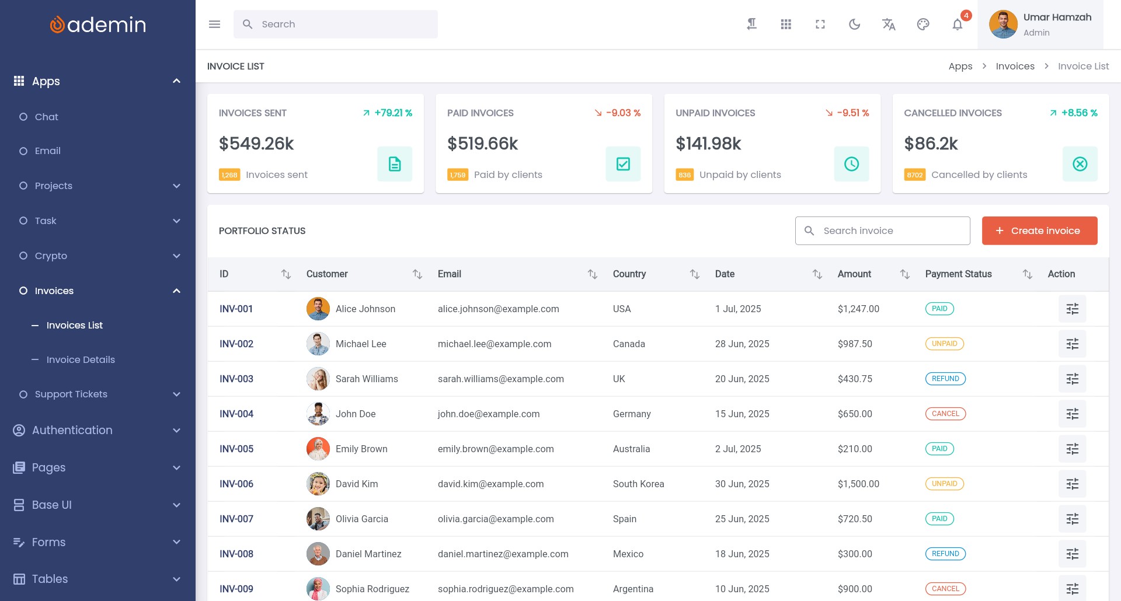Screen dimensions: 1121x601
Task: Open Invoice Details in the sidebar
Action: [x=81, y=359]
